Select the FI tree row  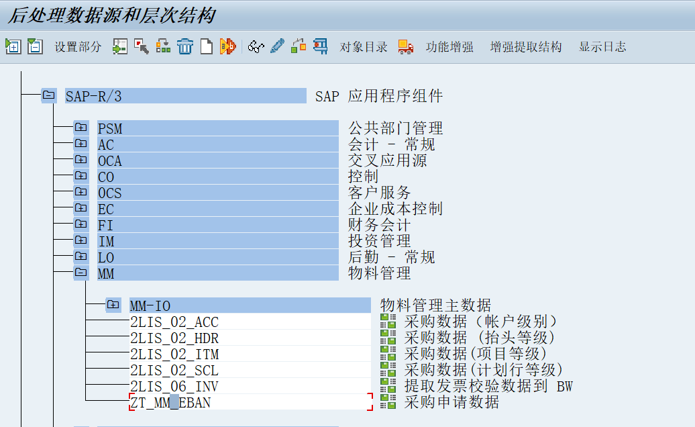point(218,225)
